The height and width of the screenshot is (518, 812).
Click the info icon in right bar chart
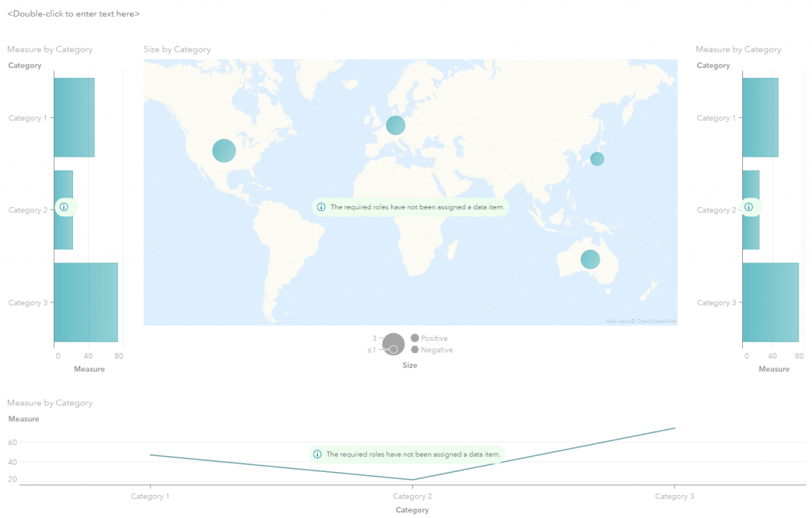coord(749,206)
